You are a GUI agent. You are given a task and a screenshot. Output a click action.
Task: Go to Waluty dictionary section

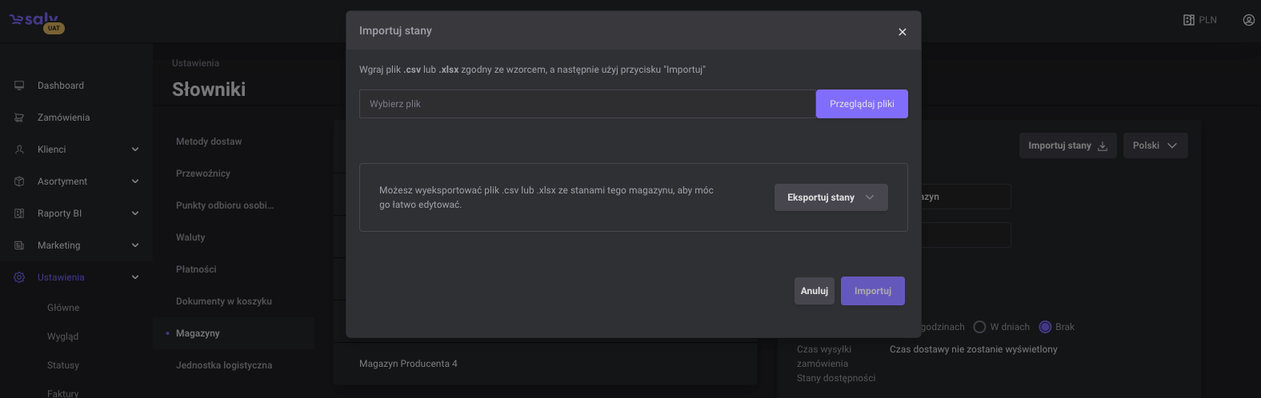coord(190,237)
